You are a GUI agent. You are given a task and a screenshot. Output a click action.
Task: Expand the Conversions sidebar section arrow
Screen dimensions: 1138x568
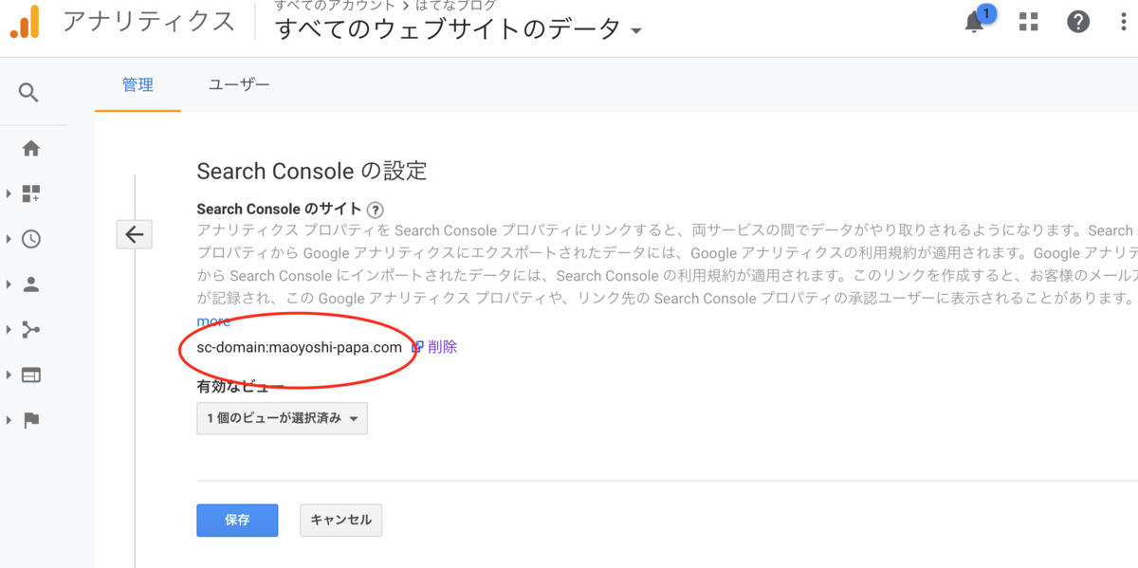[x=9, y=420]
